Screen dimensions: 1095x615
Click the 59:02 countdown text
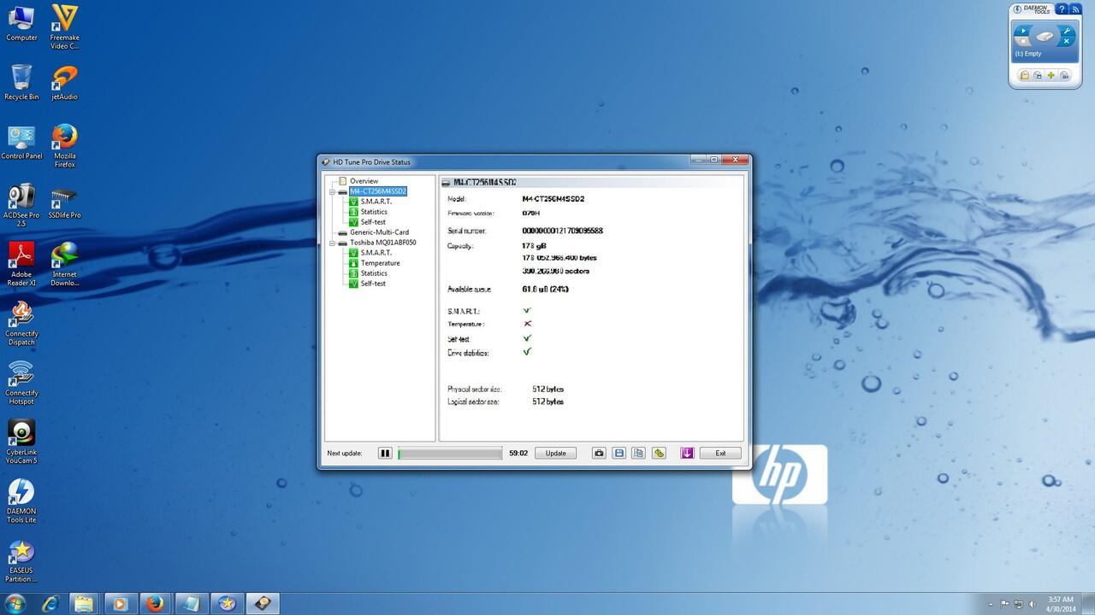pos(518,454)
